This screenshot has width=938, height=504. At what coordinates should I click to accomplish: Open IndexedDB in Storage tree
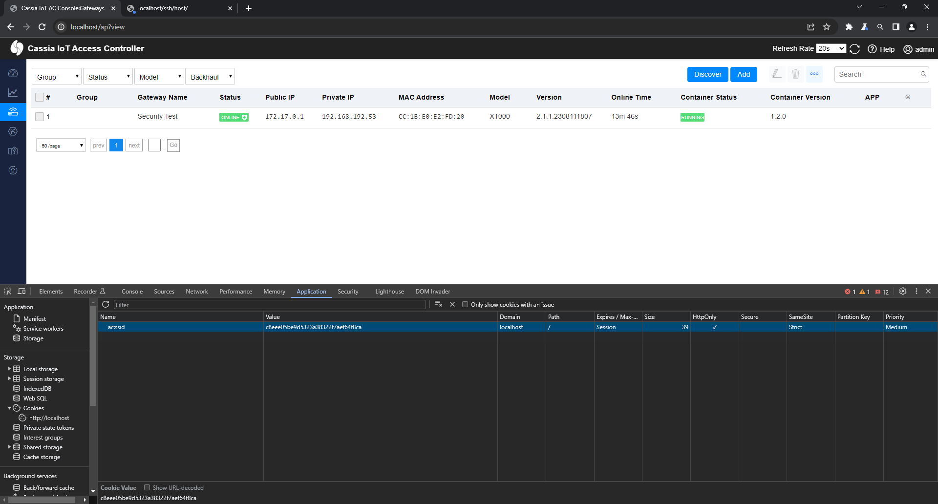37,389
